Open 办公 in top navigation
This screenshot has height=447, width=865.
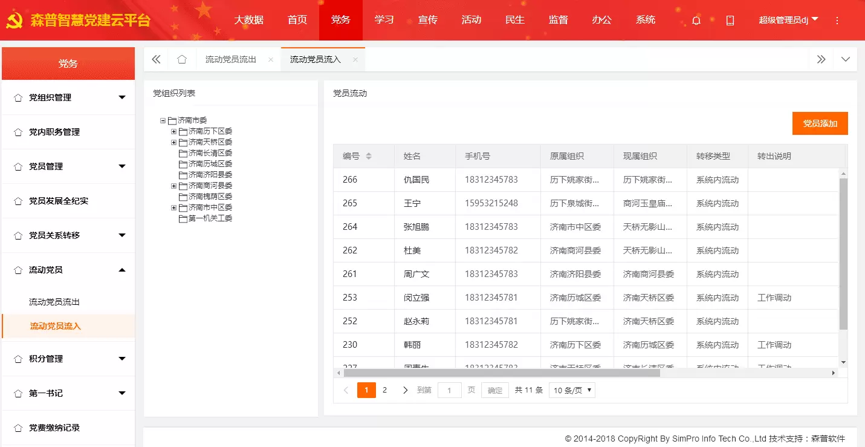pos(602,20)
